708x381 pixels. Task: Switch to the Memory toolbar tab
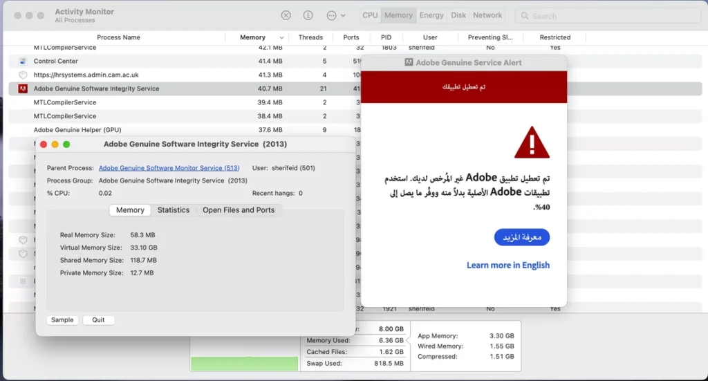[x=398, y=15]
